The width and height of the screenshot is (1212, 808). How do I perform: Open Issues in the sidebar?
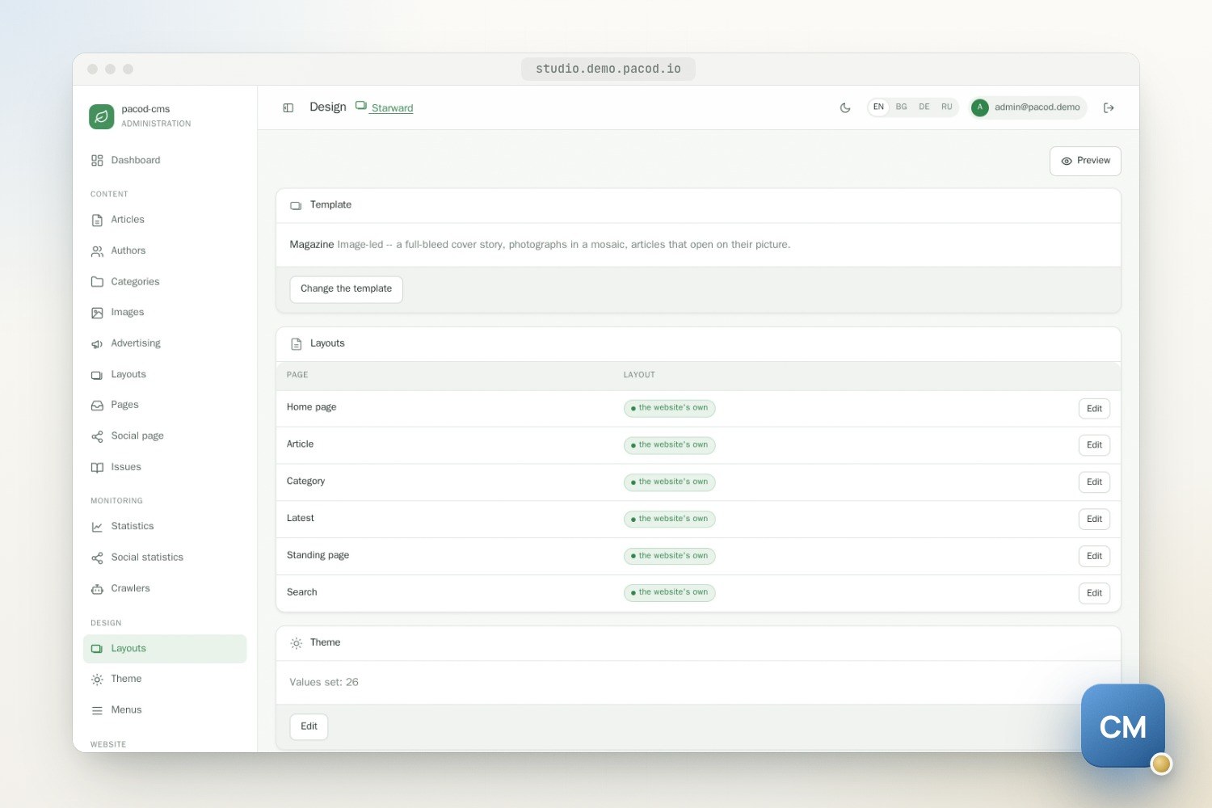click(165, 467)
